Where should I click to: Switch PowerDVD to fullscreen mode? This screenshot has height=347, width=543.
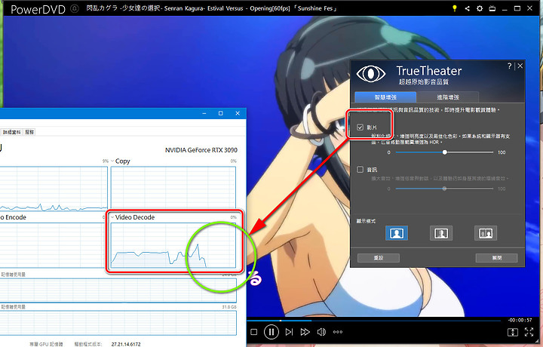tap(529, 332)
